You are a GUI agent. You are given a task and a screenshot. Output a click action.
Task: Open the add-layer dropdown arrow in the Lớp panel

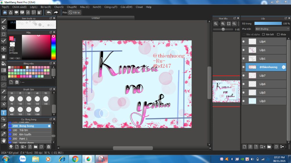(264, 147)
